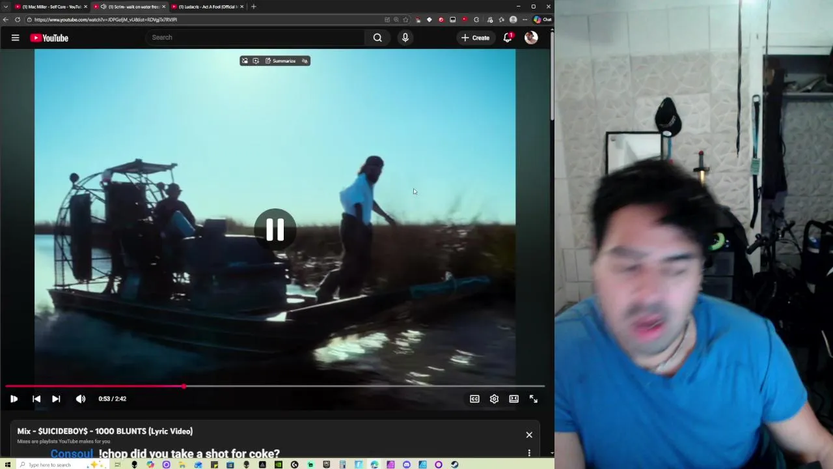Open YouTube notifications bell
Screen dimensions: 833x469
tap(508, 38)
